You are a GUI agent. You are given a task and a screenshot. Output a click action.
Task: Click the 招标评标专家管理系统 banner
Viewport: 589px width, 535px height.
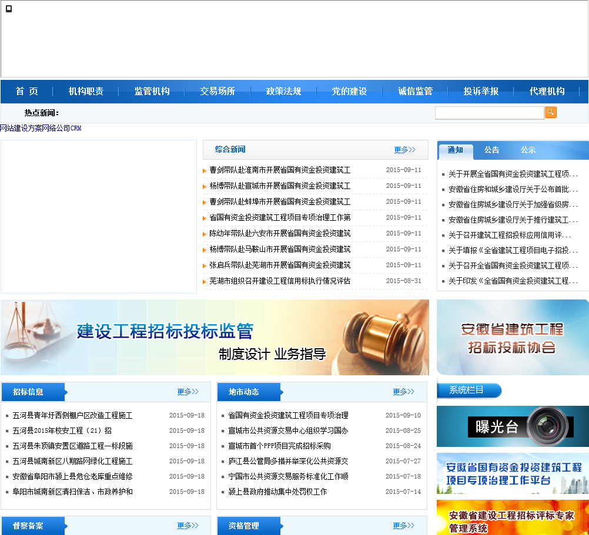coord(513,517)
